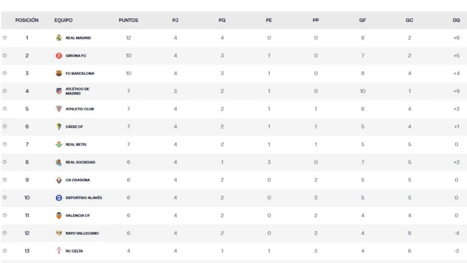The width and height of the screenshot is (467, 263).
Task: Sort table by PUNTOS column header
Action: [x=128, y=20]
